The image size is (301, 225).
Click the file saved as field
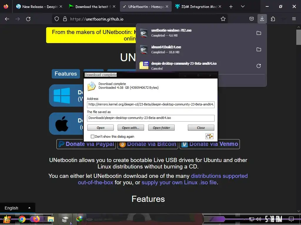(150, 118)
